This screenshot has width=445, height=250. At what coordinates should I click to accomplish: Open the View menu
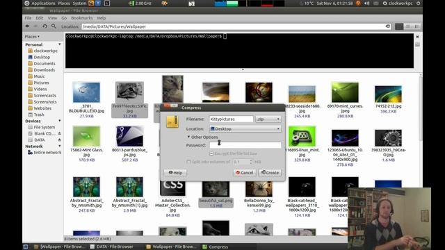pyautogui.click(x=52, y=18)
